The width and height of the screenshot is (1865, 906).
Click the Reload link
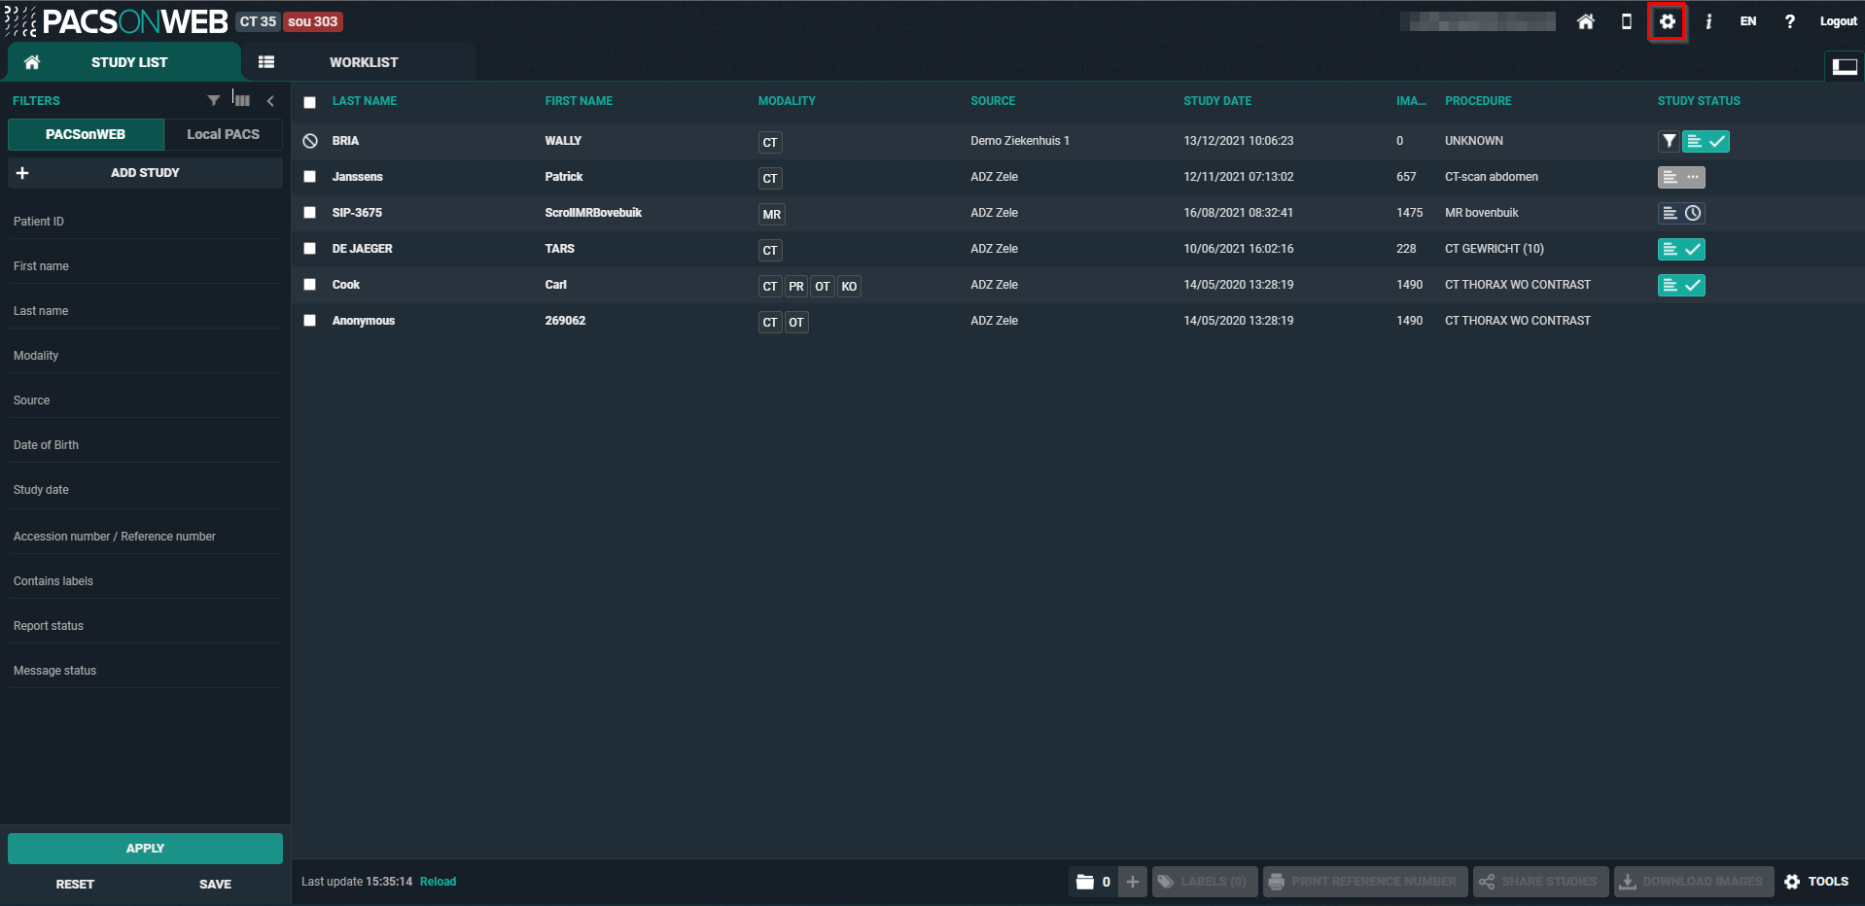pyautogui.click(x=438, y=882)
